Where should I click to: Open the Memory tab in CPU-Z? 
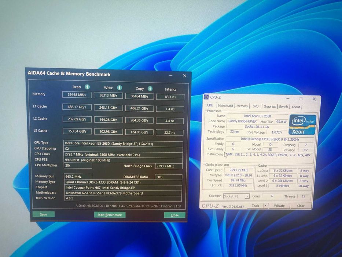242,106
